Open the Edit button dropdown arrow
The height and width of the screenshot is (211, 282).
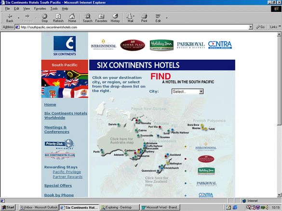[x=166, y=18]
